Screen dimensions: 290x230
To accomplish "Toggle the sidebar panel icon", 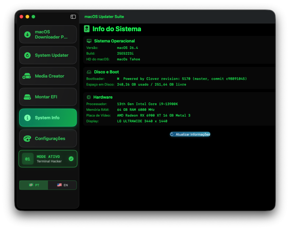I will 73,17.
